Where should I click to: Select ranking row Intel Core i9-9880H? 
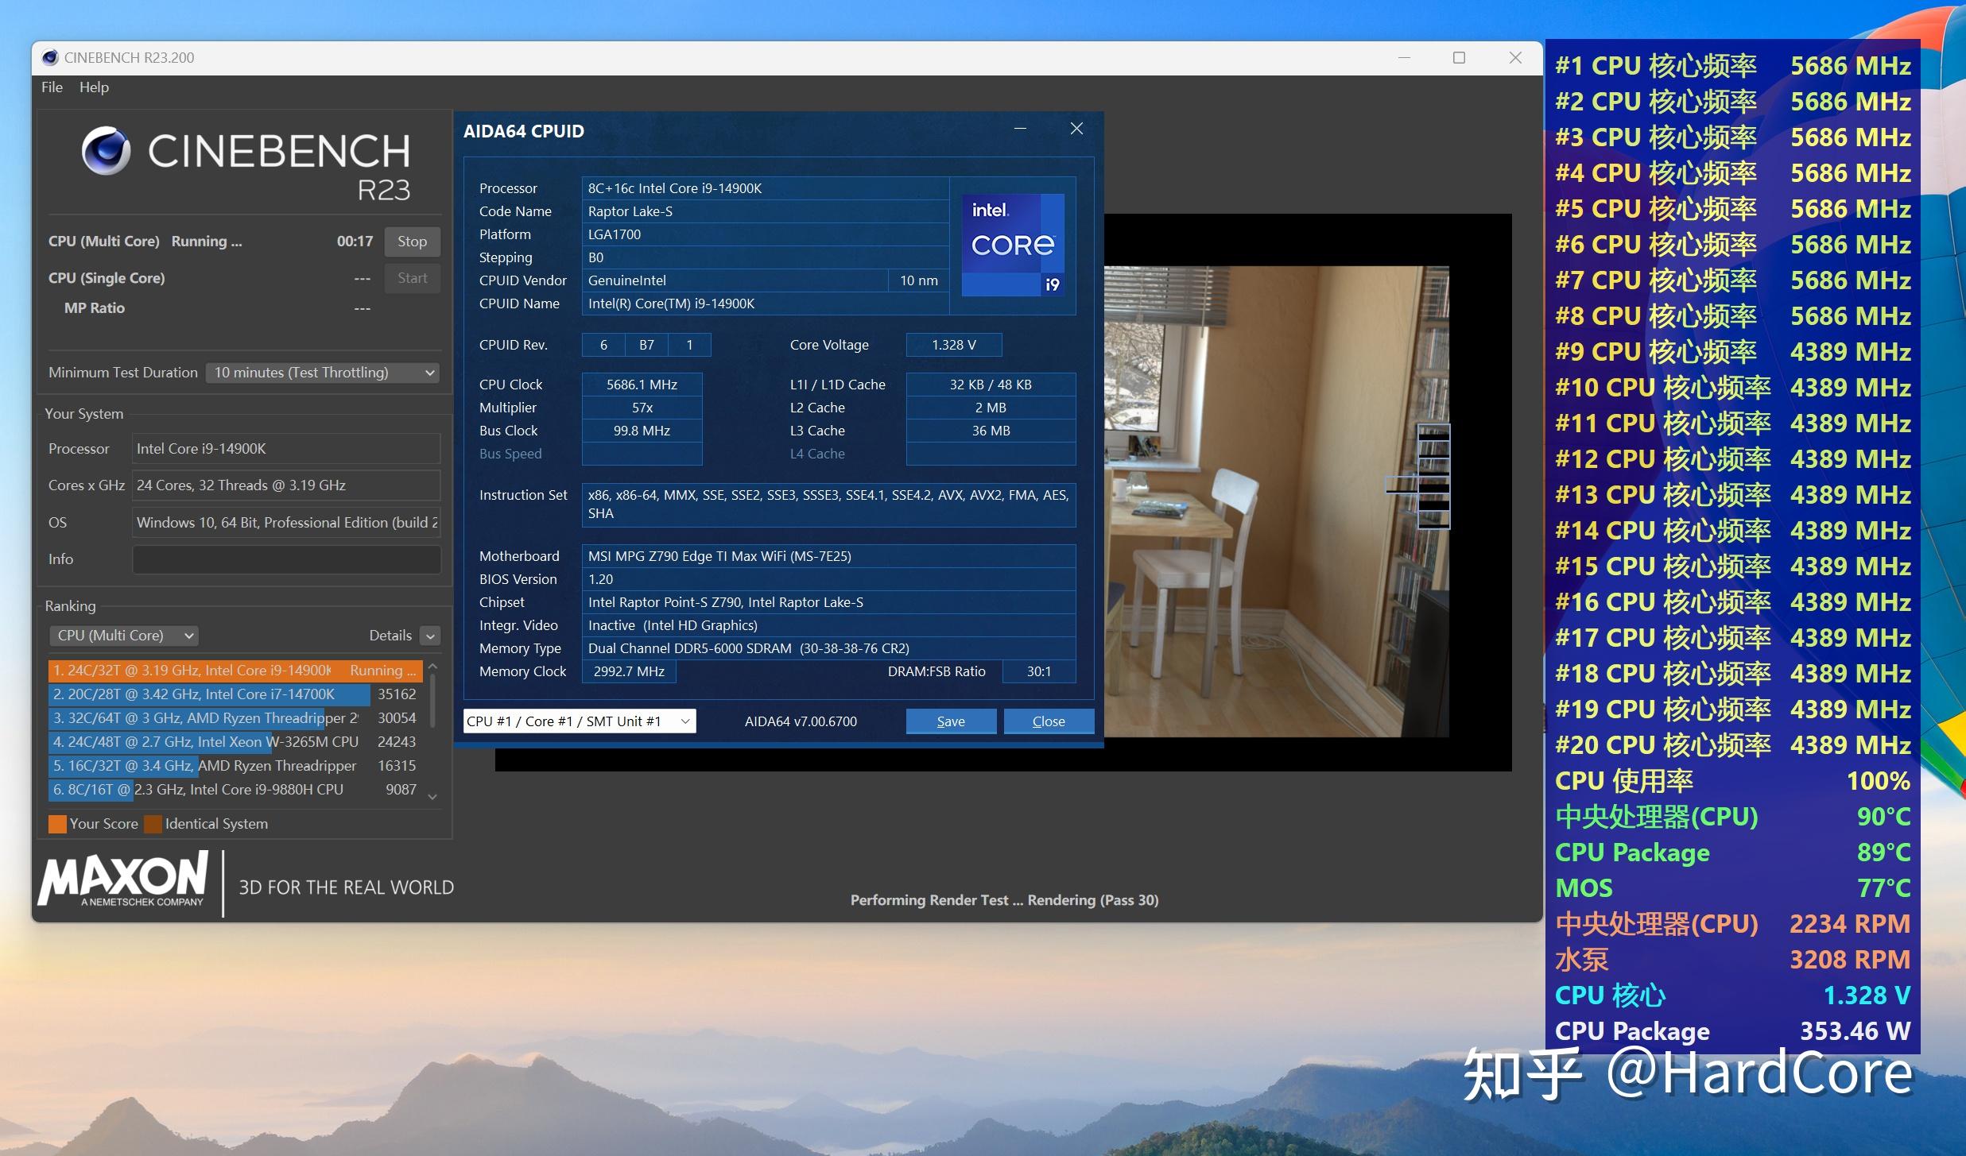click(x=235, y=790)
